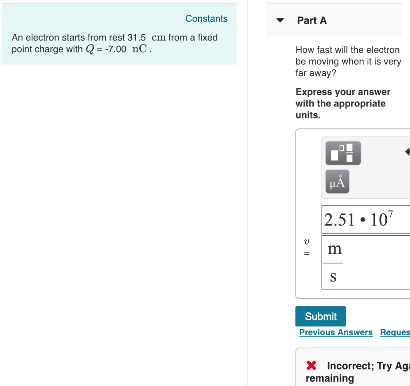Open the math templates palette icon
Image resolution: width=410 pixels, height=386 pixels.
(343, 153)
